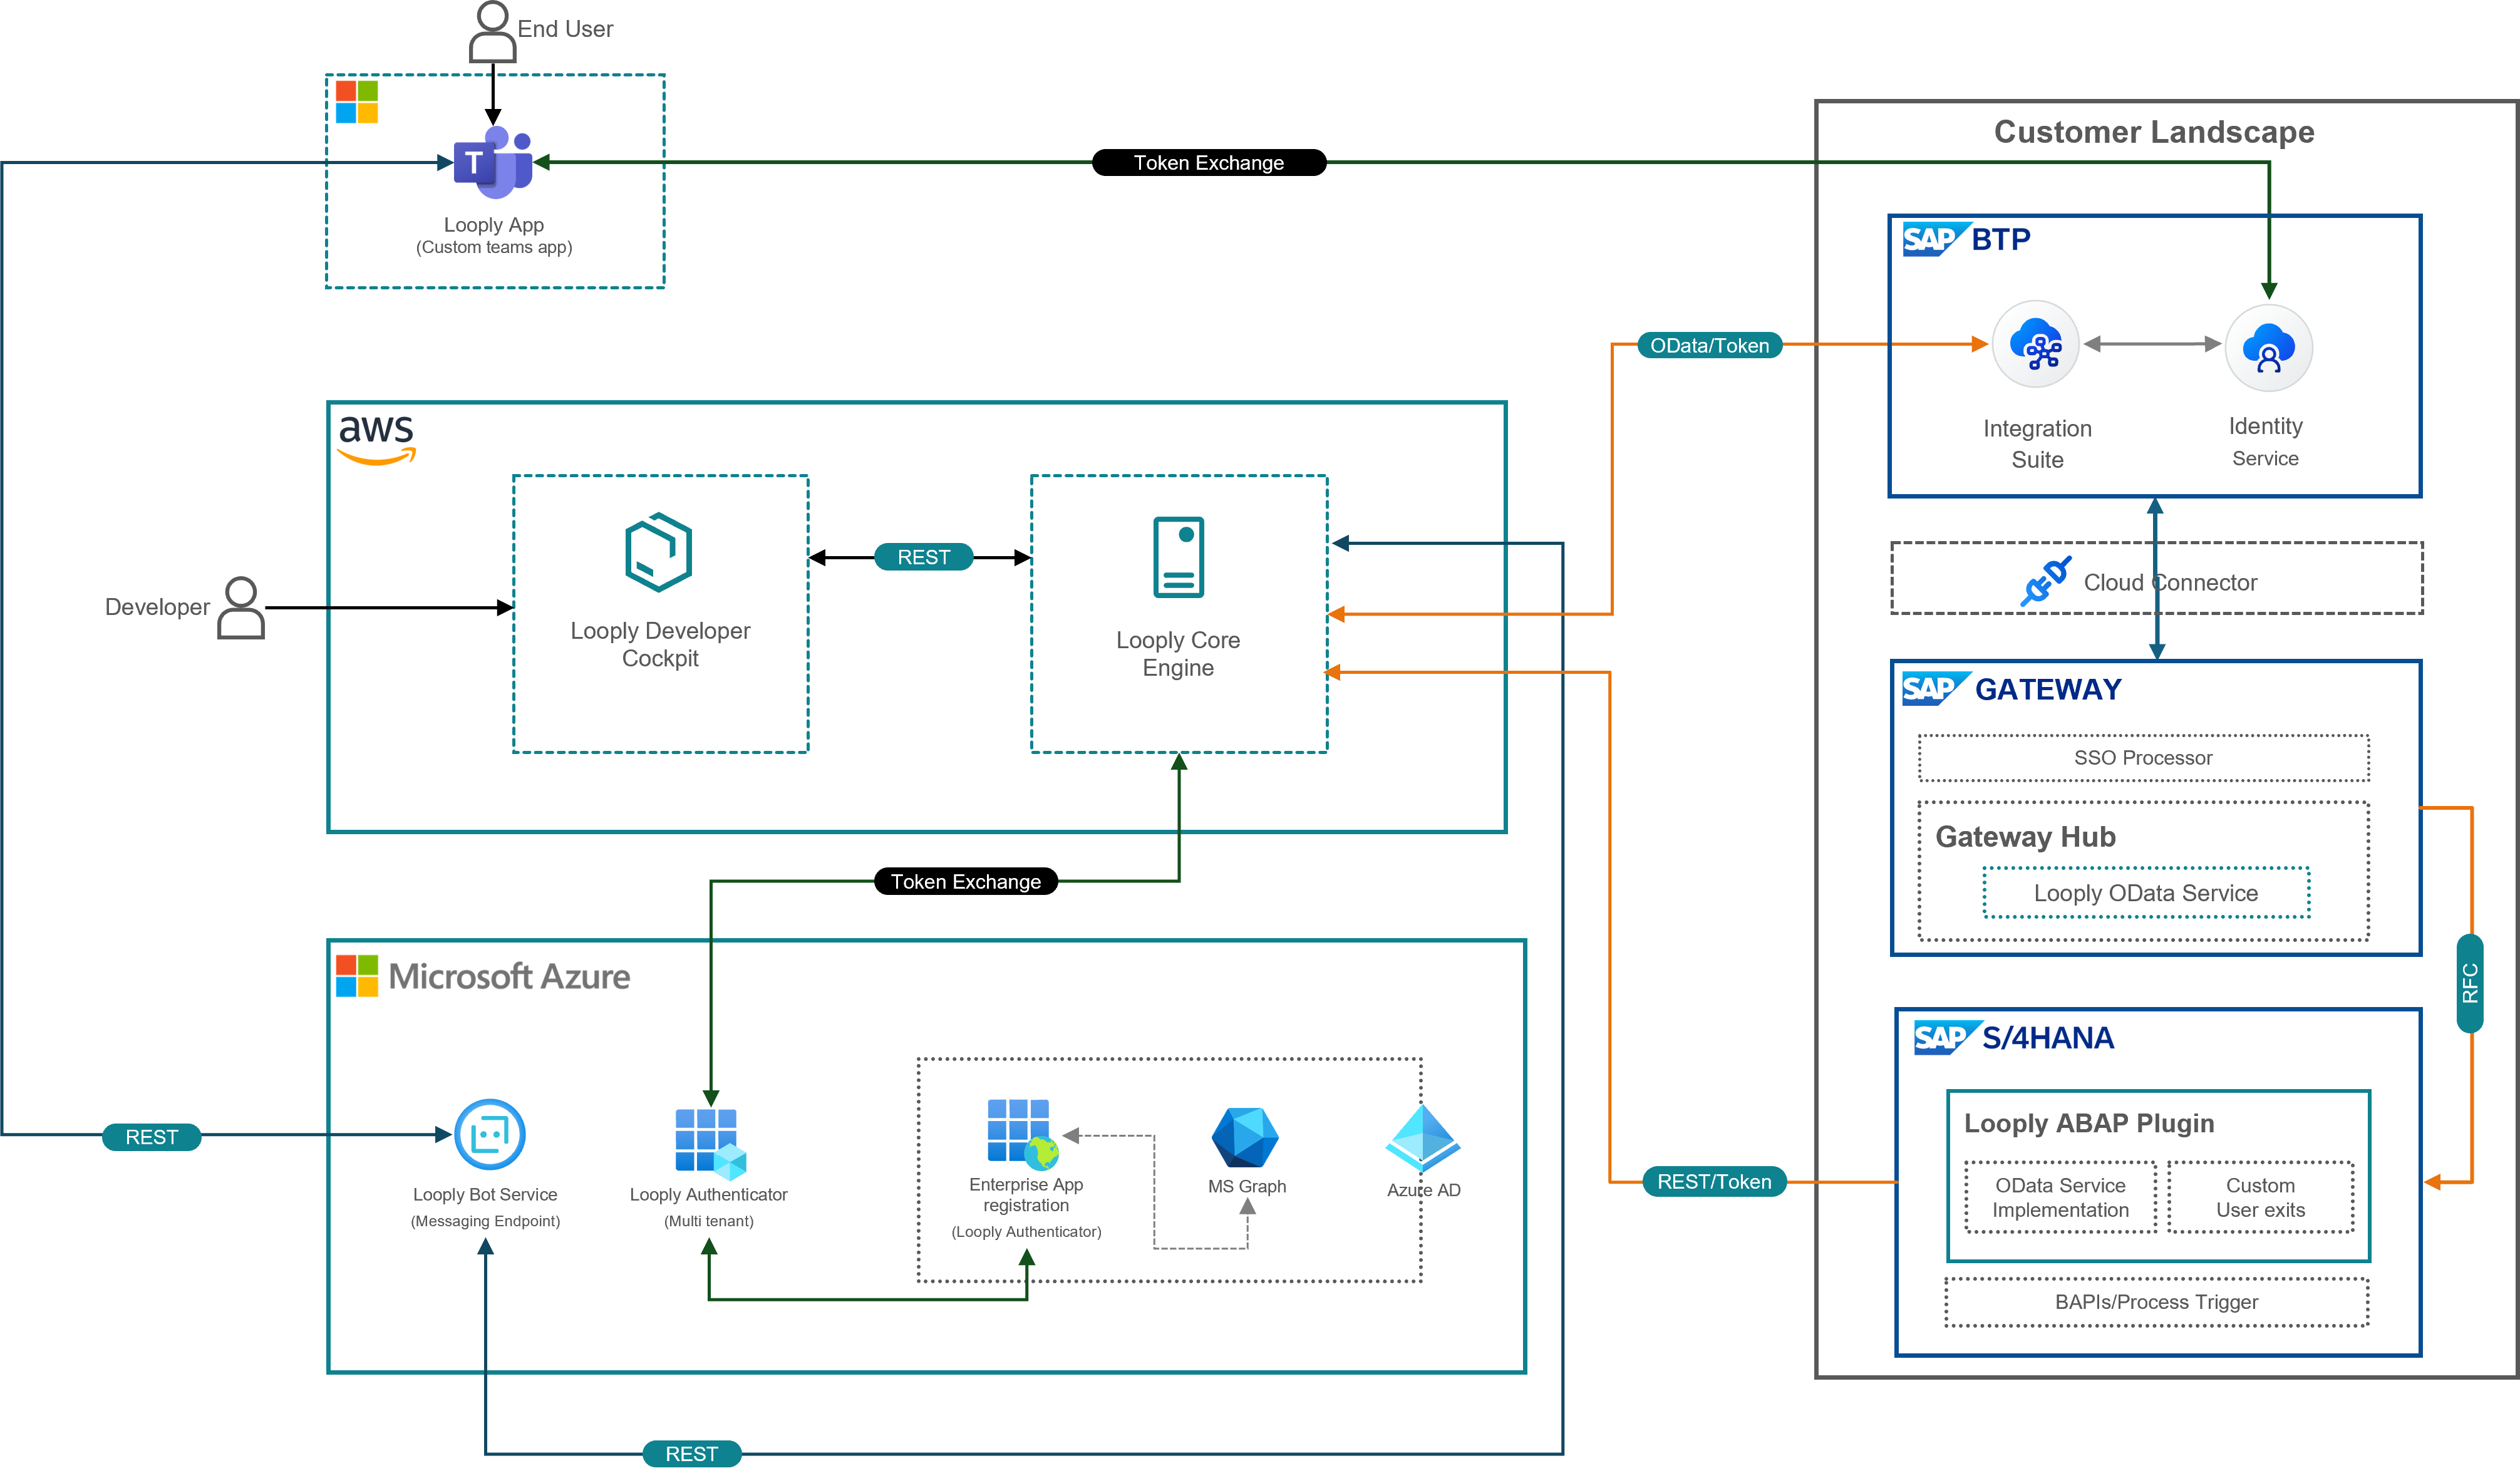The height and width of the screenshot is (1478, 2520).
Task: Select the Custom User exits box
Action: (2260, 1197)
